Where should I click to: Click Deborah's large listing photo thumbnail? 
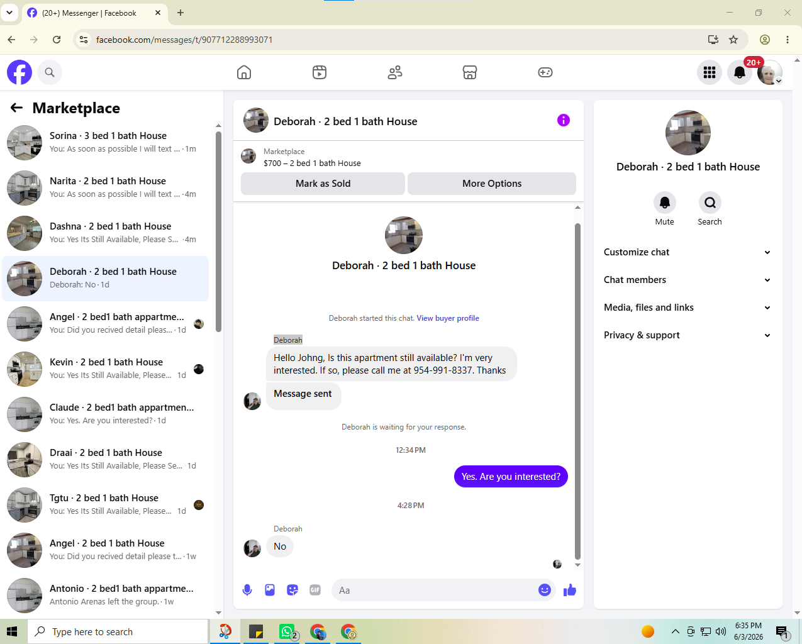click(404, 235)
